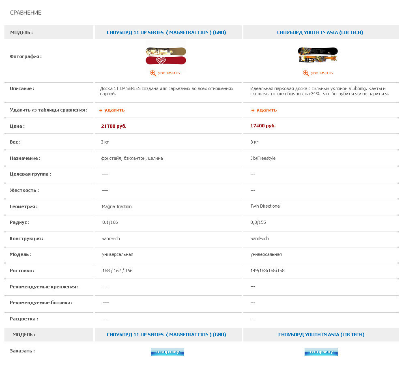Click the Цена : row label

click(17, 126)
